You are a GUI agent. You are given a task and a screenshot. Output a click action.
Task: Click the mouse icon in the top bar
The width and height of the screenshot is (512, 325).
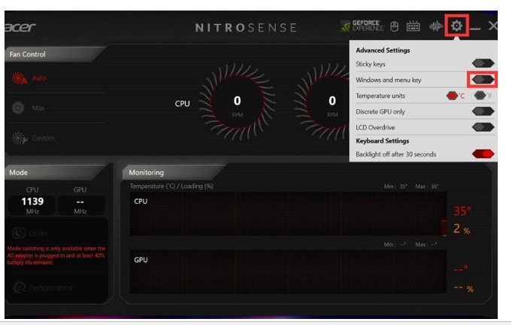point(395,27)
